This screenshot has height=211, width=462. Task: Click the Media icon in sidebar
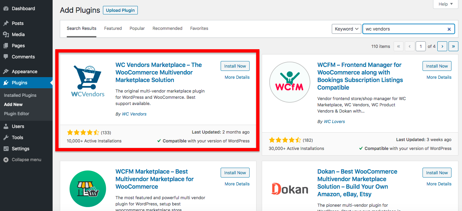[x=6, y=34]
